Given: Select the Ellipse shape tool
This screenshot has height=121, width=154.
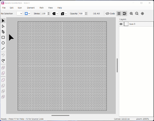Looking at the screenshot, I should (x=3, y=43).
